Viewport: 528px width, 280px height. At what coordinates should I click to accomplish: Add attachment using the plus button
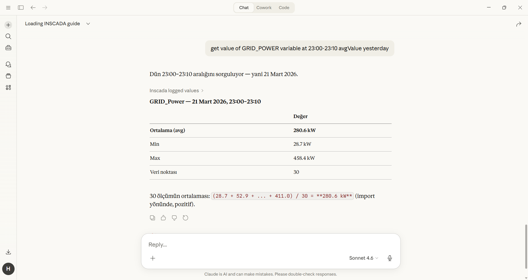coord(153,258)
